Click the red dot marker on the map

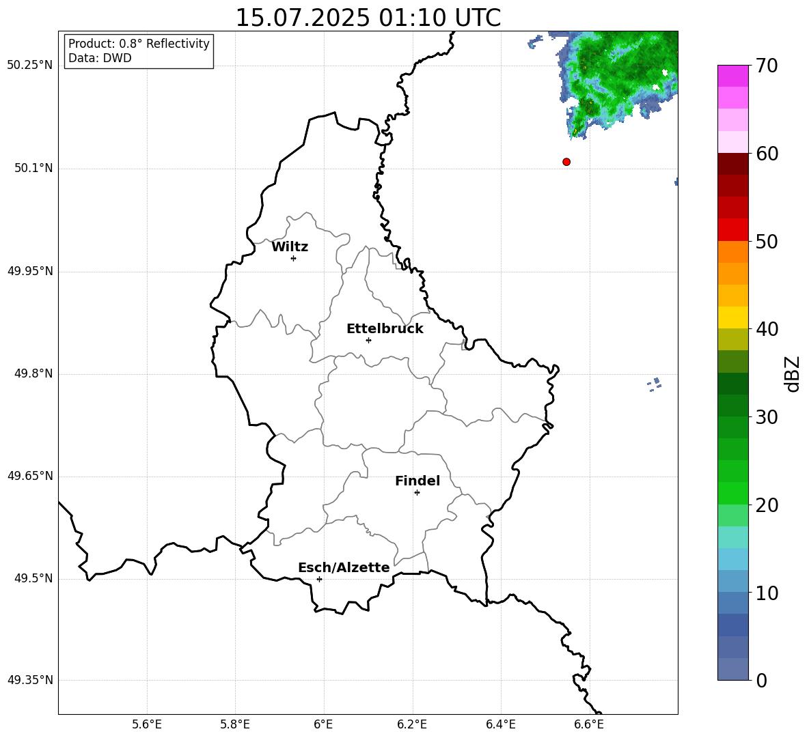(566, 162)
